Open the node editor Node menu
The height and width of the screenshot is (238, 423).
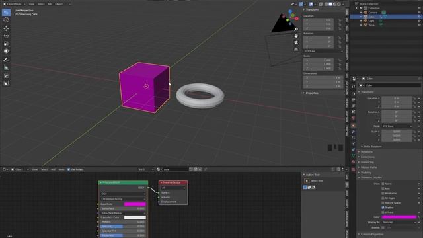[61, 169]
